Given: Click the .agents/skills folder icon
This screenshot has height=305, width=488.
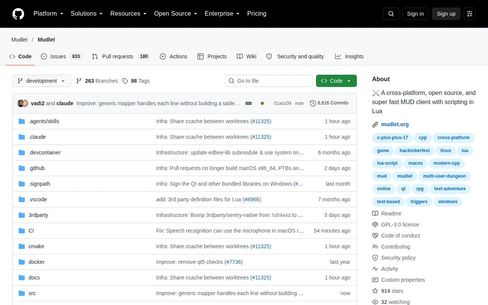Looking at the screenshot, I should [22, 121].
